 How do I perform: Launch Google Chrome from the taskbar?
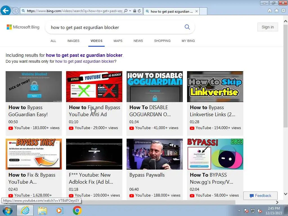77,210
